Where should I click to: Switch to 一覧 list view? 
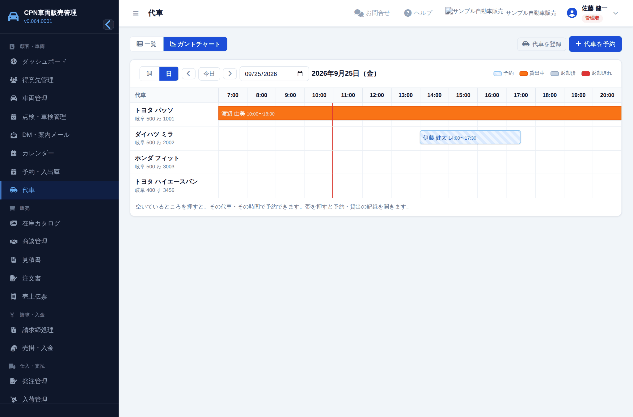(x=147, y=44)
